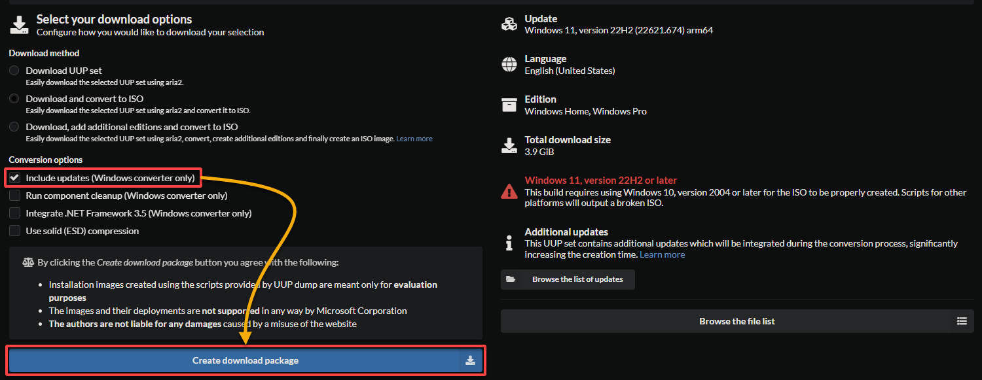This screenshot has height=380, width=982.
Task: Click Create download package button
Action: click(245, 360)
